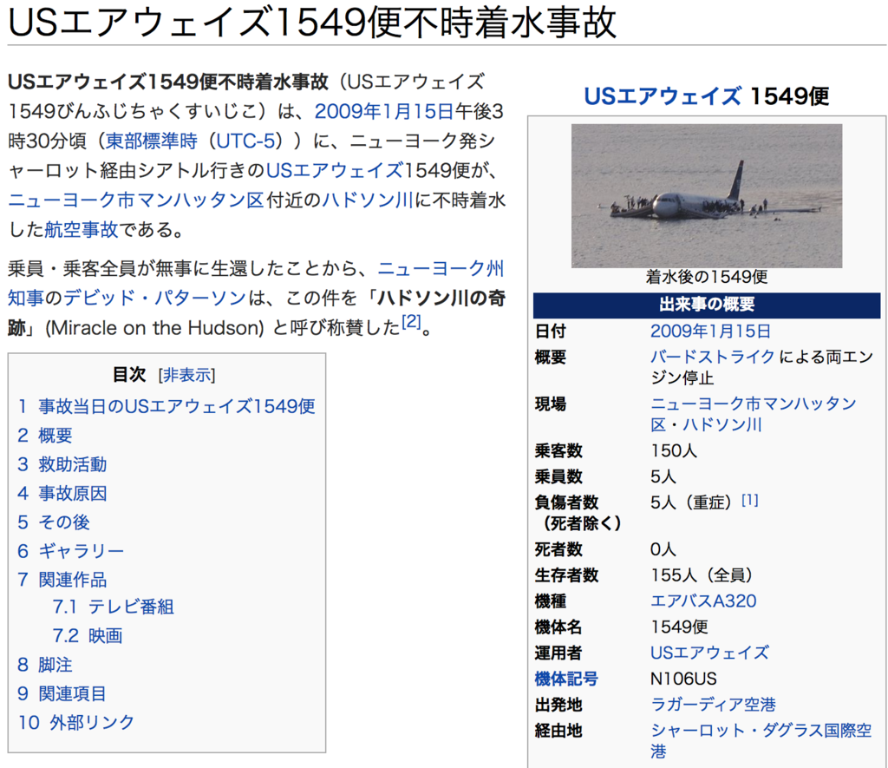Go to section 6 ギャラリー
Viewport: 888px width, 768px height.
tap(71, 551)
